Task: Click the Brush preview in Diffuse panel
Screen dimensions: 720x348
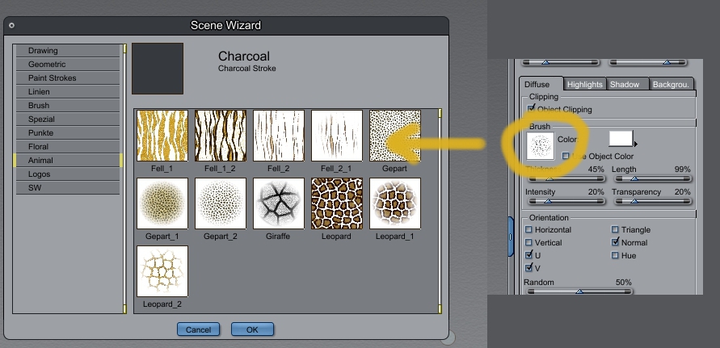Action: (x=539, y=145)
